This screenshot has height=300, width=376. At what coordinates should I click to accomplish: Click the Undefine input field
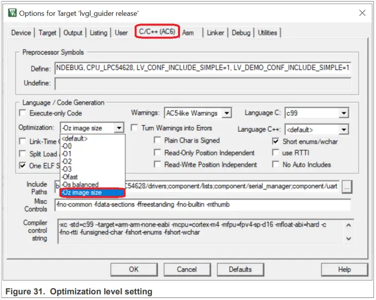pyautogui.click(x=203, y=84)
